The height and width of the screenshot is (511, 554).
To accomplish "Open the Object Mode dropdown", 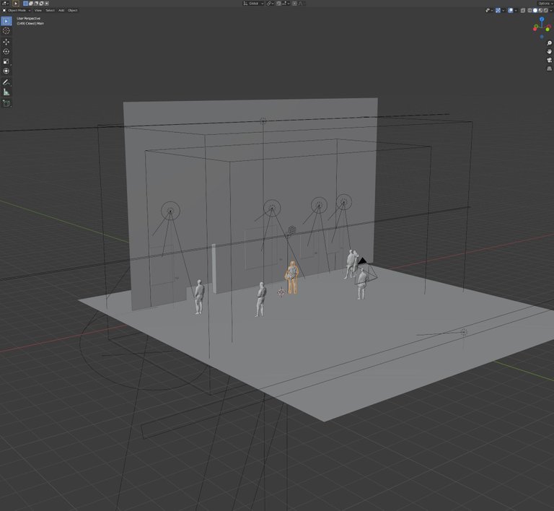I will (17, 10).
